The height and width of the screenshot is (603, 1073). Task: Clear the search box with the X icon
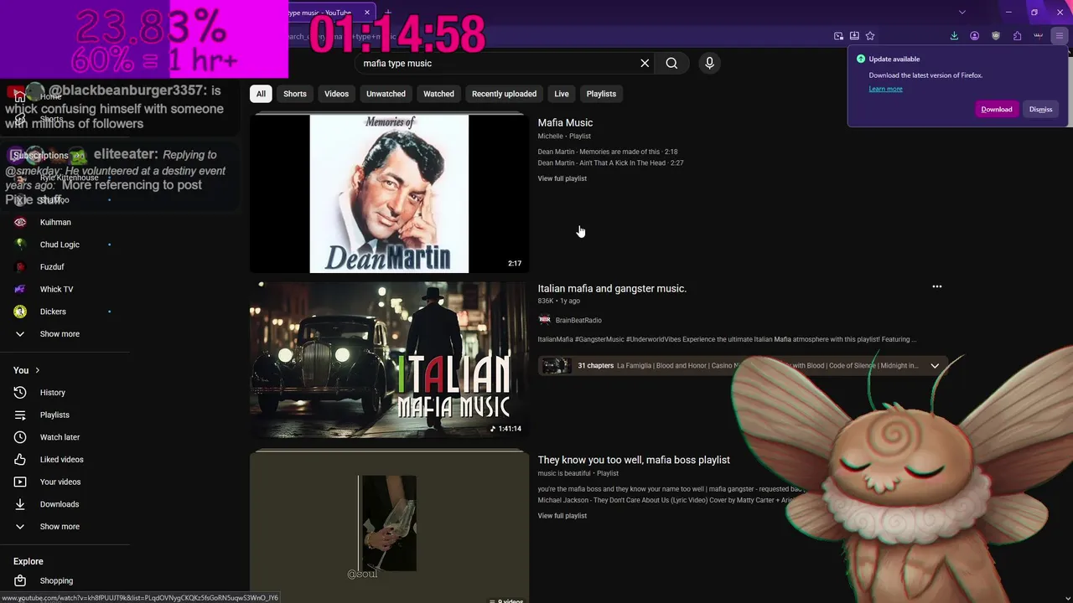coord(645,63)
